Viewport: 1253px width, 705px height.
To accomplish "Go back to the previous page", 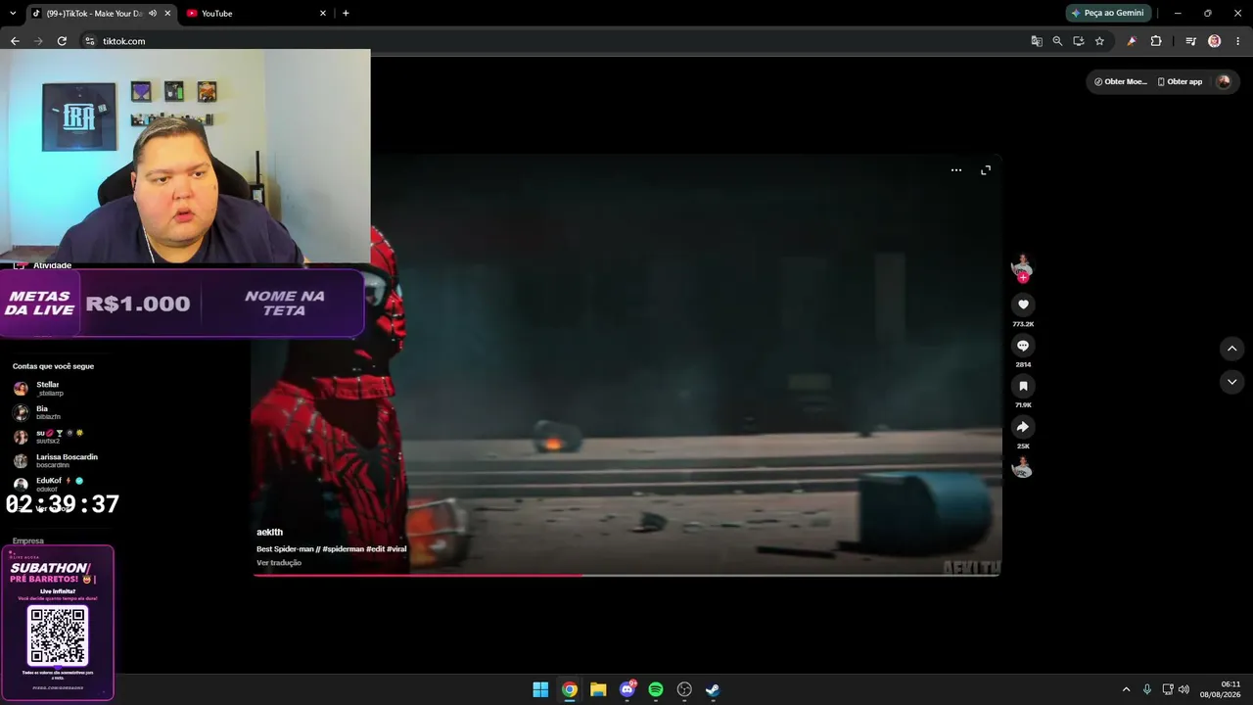I will pos(15,41).
